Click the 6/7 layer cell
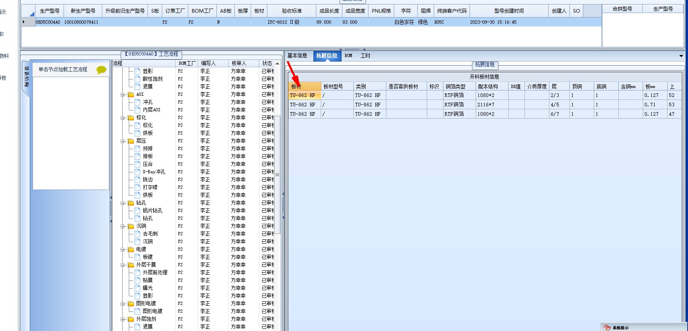 pos(559,114)
